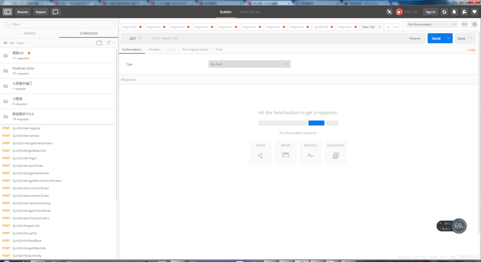The width and height of the screenshot is (481, 262).
Task: Click the Filter search field
Action: 59,24
